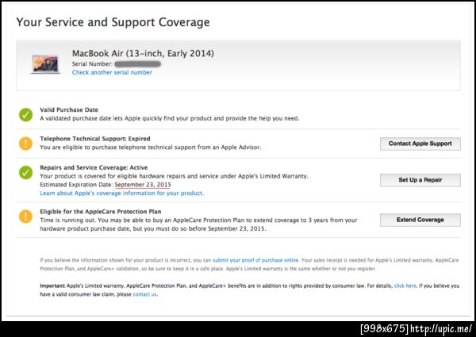
Task: Click 'Eligible for the AppleCare Protection Plan' heading
Action: click(x=101, y=212)
